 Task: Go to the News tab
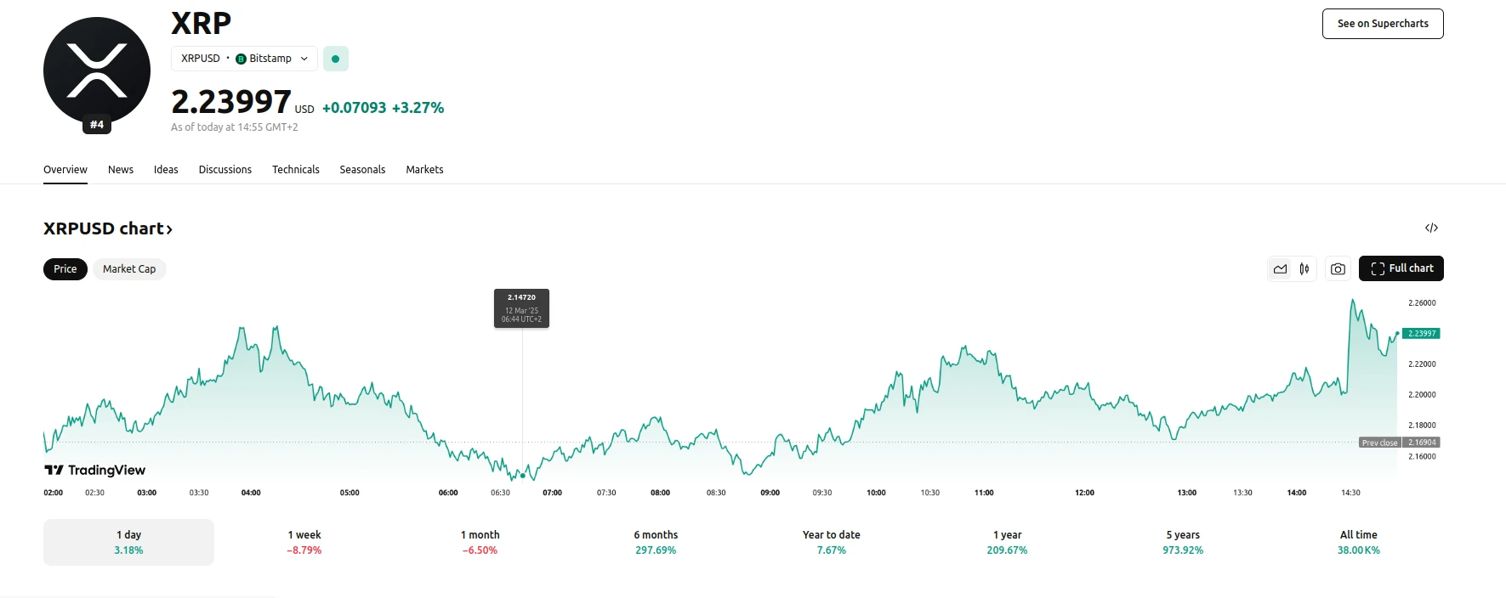pyautogui.click(x=121, y=170)
